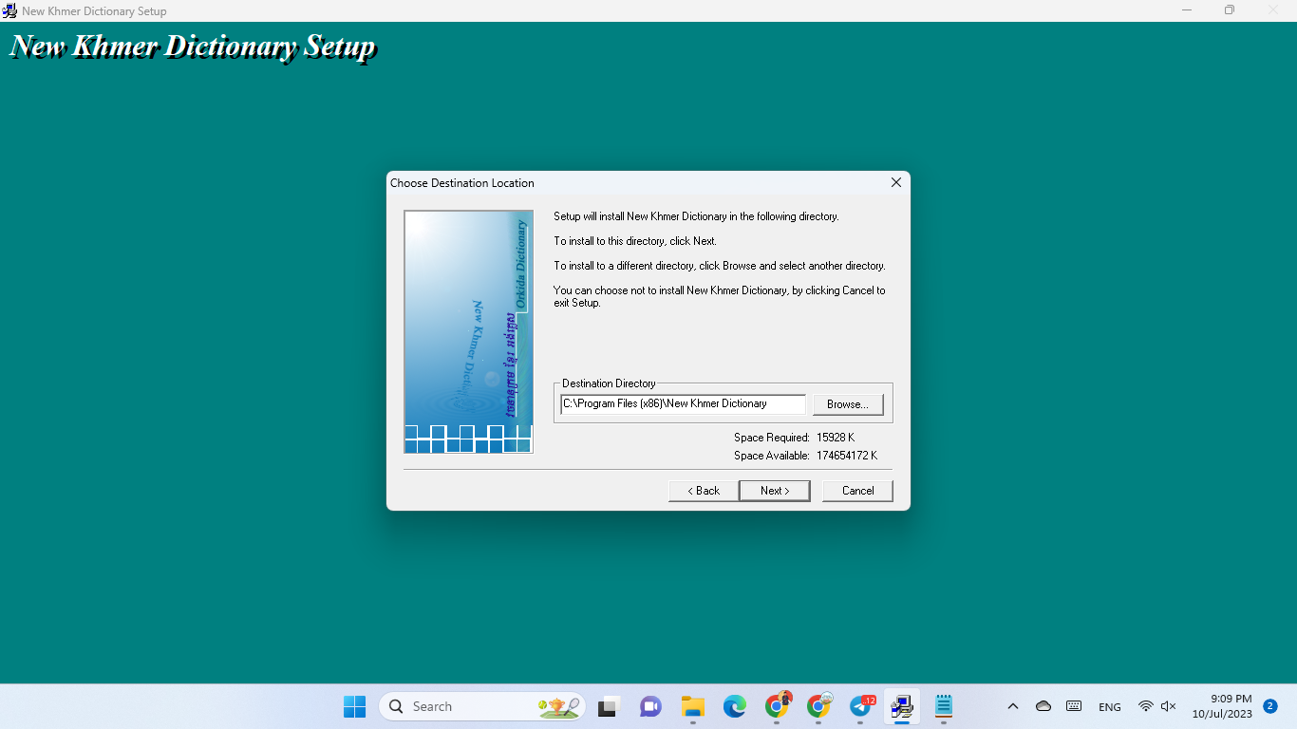Viewport: 1297px width, 729px height.
Task: Open the second Chrome profile icon
Action: coord(818,706)
